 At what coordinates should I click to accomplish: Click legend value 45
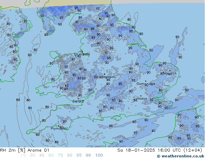42,155
